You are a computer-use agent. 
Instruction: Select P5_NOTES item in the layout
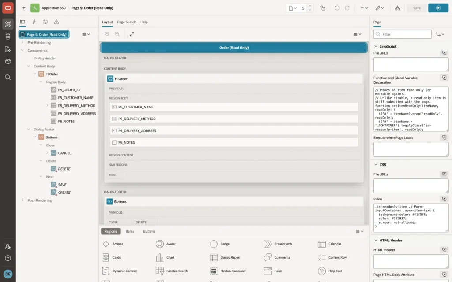point(234,142)
